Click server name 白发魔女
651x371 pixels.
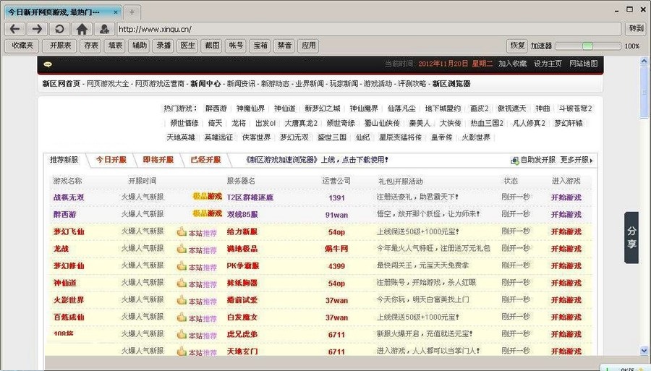242,317
